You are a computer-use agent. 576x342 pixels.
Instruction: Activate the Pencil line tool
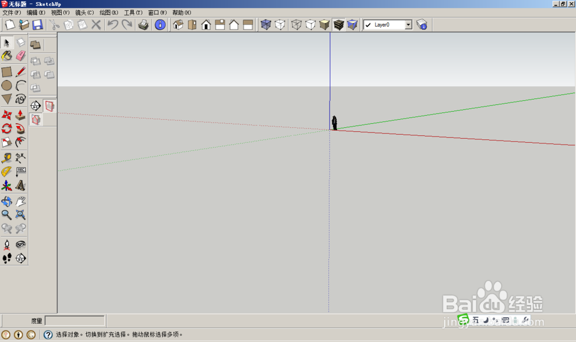click(20, 71)
